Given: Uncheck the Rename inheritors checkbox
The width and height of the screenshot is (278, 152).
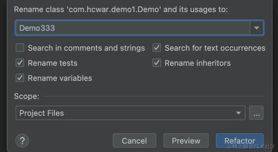Looking at the screenshot, I should click(x=157, y=63).
